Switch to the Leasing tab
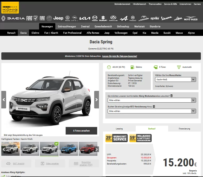Viewport: 203px width, 177px height. [119, 129]
